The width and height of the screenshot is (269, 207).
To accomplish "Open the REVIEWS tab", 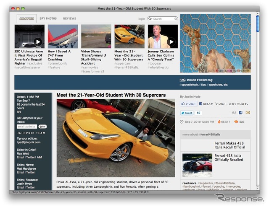I will [69, 18].
